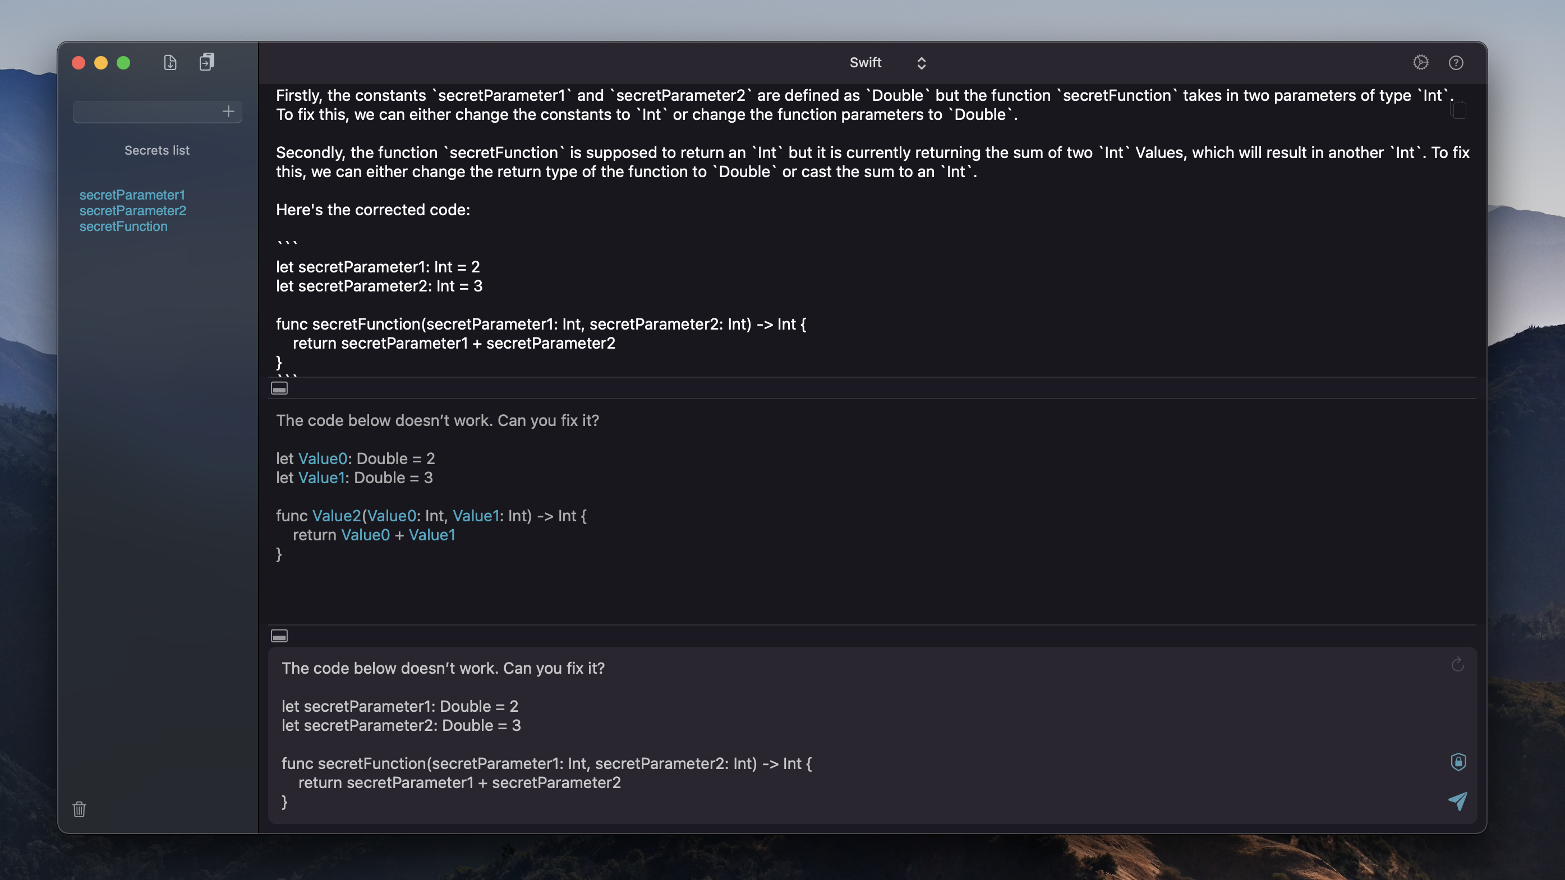Close the window with the red button
The width and height of the screenshot is (1565, 880).
coord(79,63)
